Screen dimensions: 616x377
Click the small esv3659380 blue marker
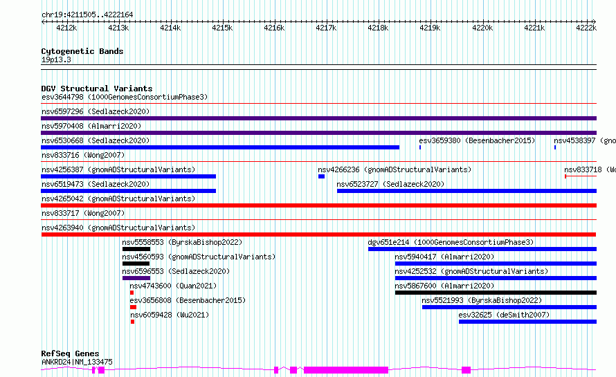point(420,147)
